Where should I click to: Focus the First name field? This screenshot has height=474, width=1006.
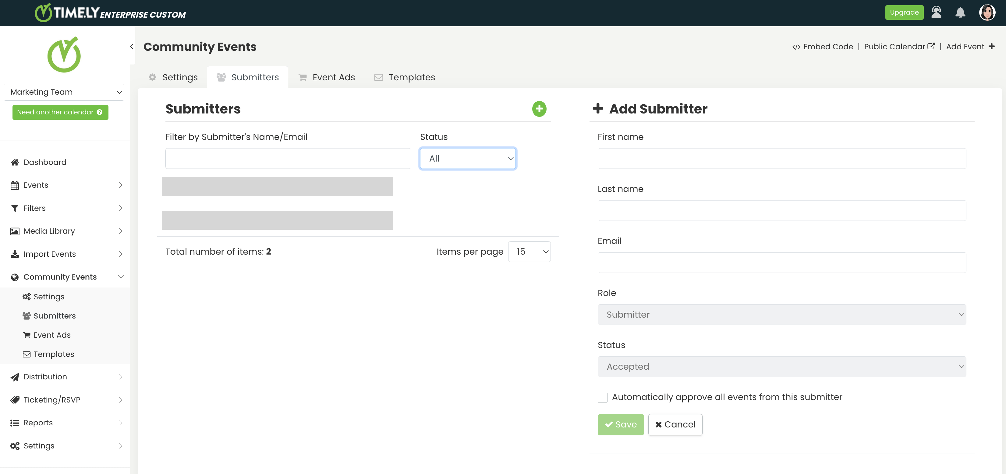781,159
